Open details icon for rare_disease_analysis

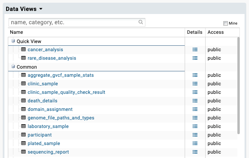pyautogui.click(x=195, y=58)
